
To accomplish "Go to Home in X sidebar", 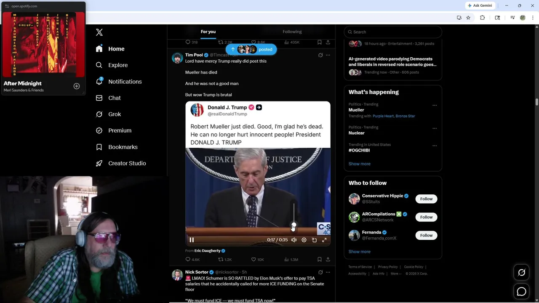I will pos(110,49).
